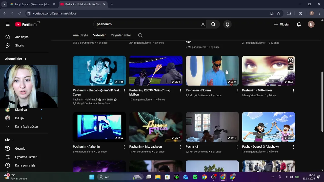This screenshot has width=324, height=182.
Task: Play the aç bleiben video thumbnail
Action: (x=156, y=71)
